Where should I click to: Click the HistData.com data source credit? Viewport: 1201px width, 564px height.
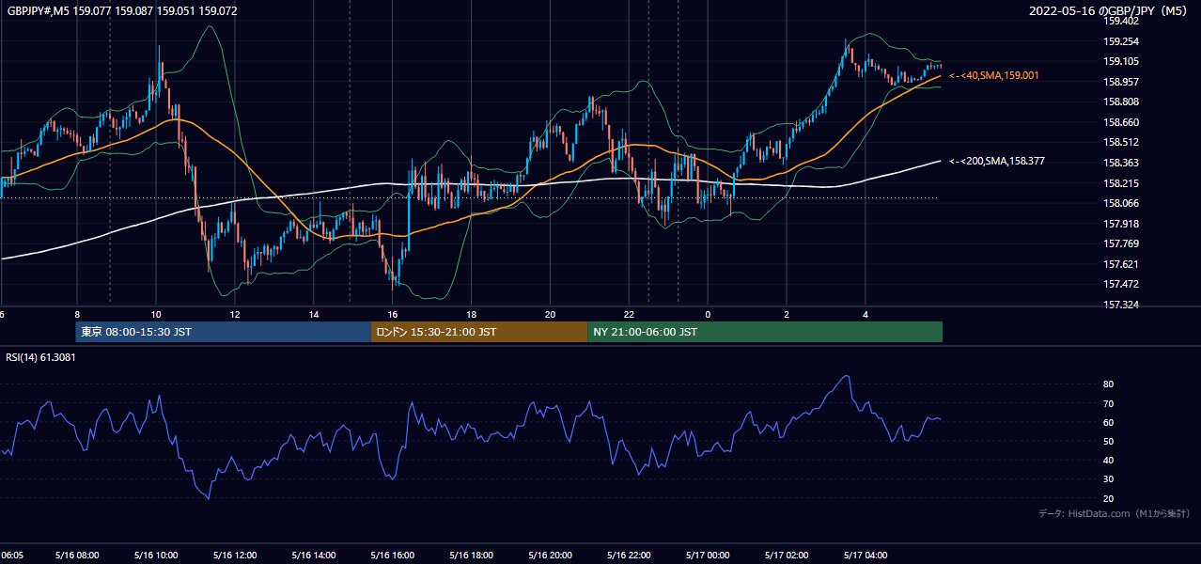(1115, 513)
